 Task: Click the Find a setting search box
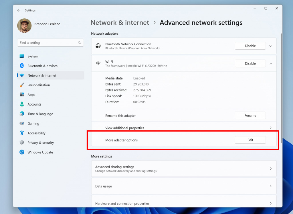50,42
